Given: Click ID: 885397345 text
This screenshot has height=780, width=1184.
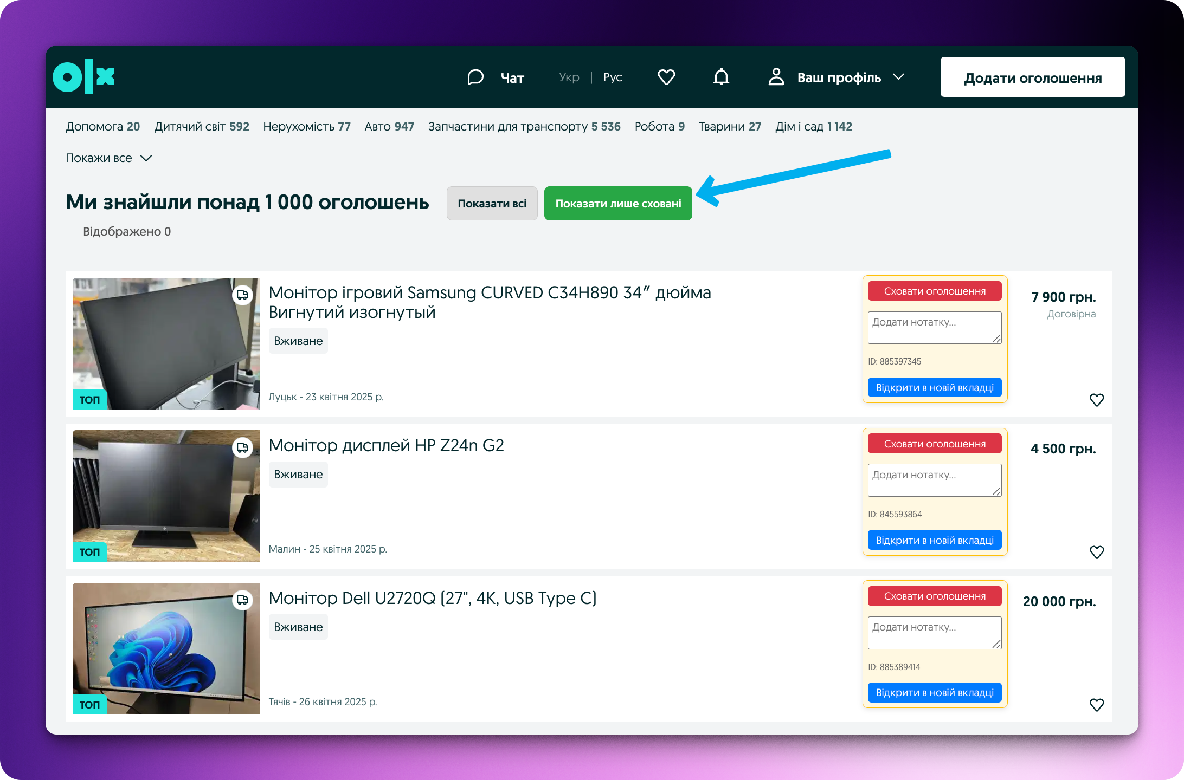Looking at the screenshot, I should 895,361.
